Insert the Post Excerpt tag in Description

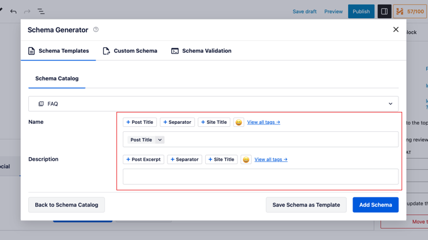(144, 160)
